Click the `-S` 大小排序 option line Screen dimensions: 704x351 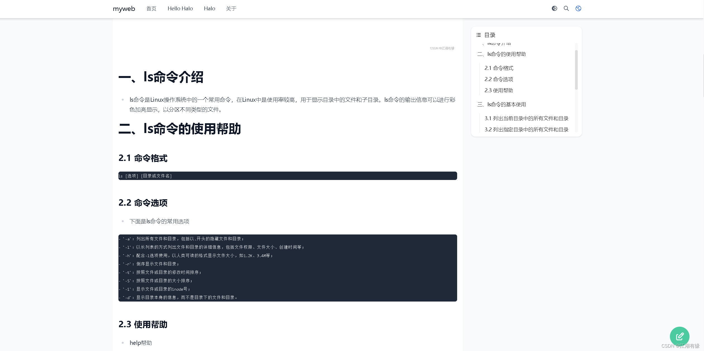156,281
